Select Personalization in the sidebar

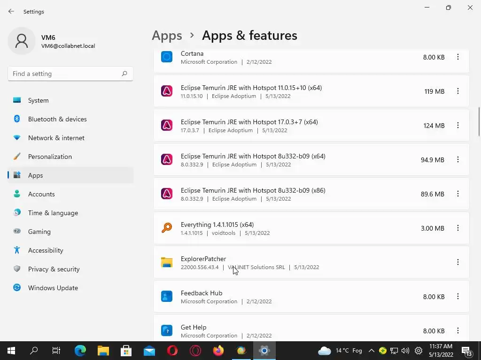70,157
